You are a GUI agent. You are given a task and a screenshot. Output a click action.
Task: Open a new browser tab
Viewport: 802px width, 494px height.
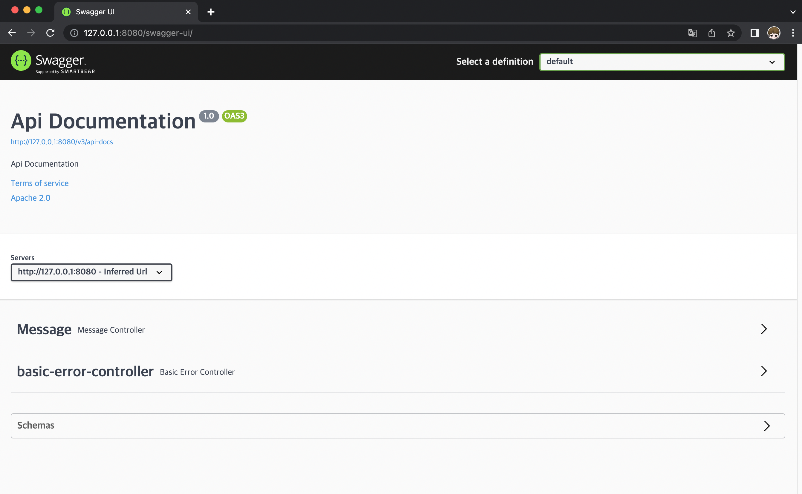pos(211,12)
